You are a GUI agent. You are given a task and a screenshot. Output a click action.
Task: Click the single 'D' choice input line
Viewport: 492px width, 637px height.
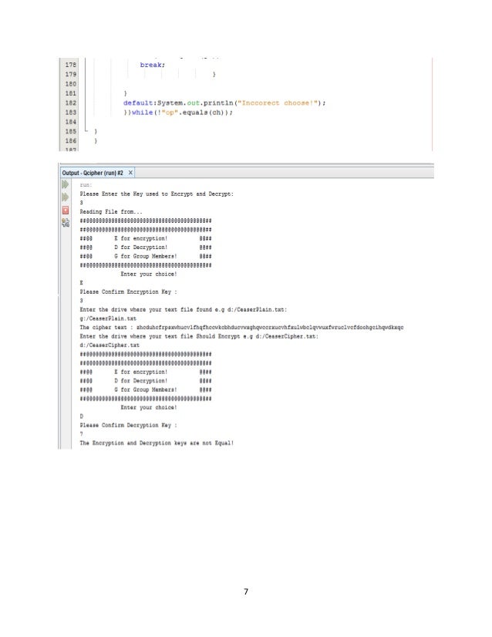[81, 416]
